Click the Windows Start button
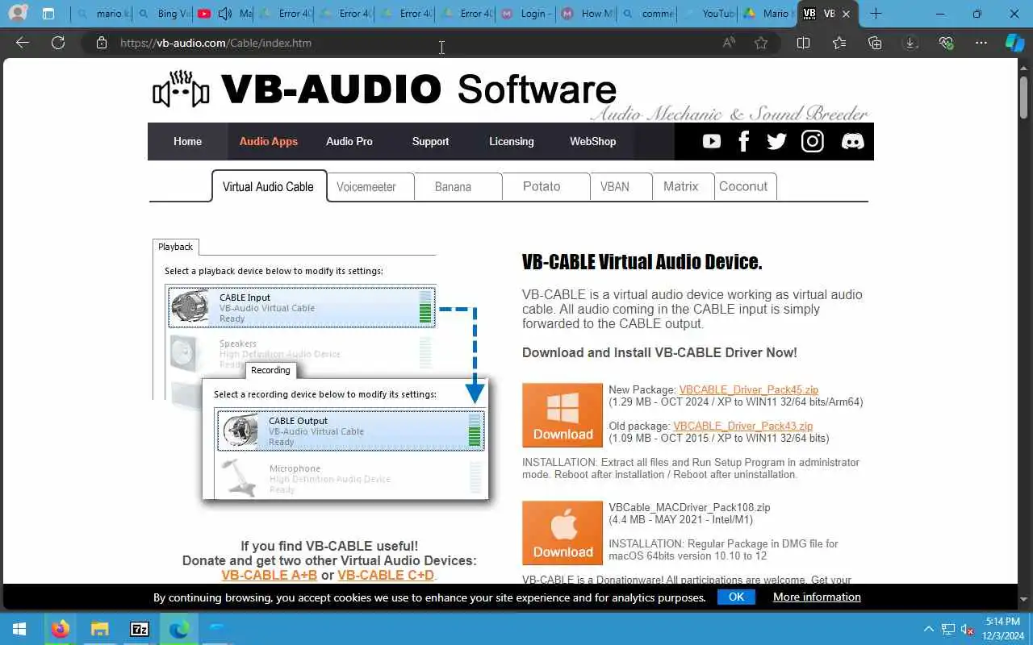The image size is (1033, 645). point(19,629)
